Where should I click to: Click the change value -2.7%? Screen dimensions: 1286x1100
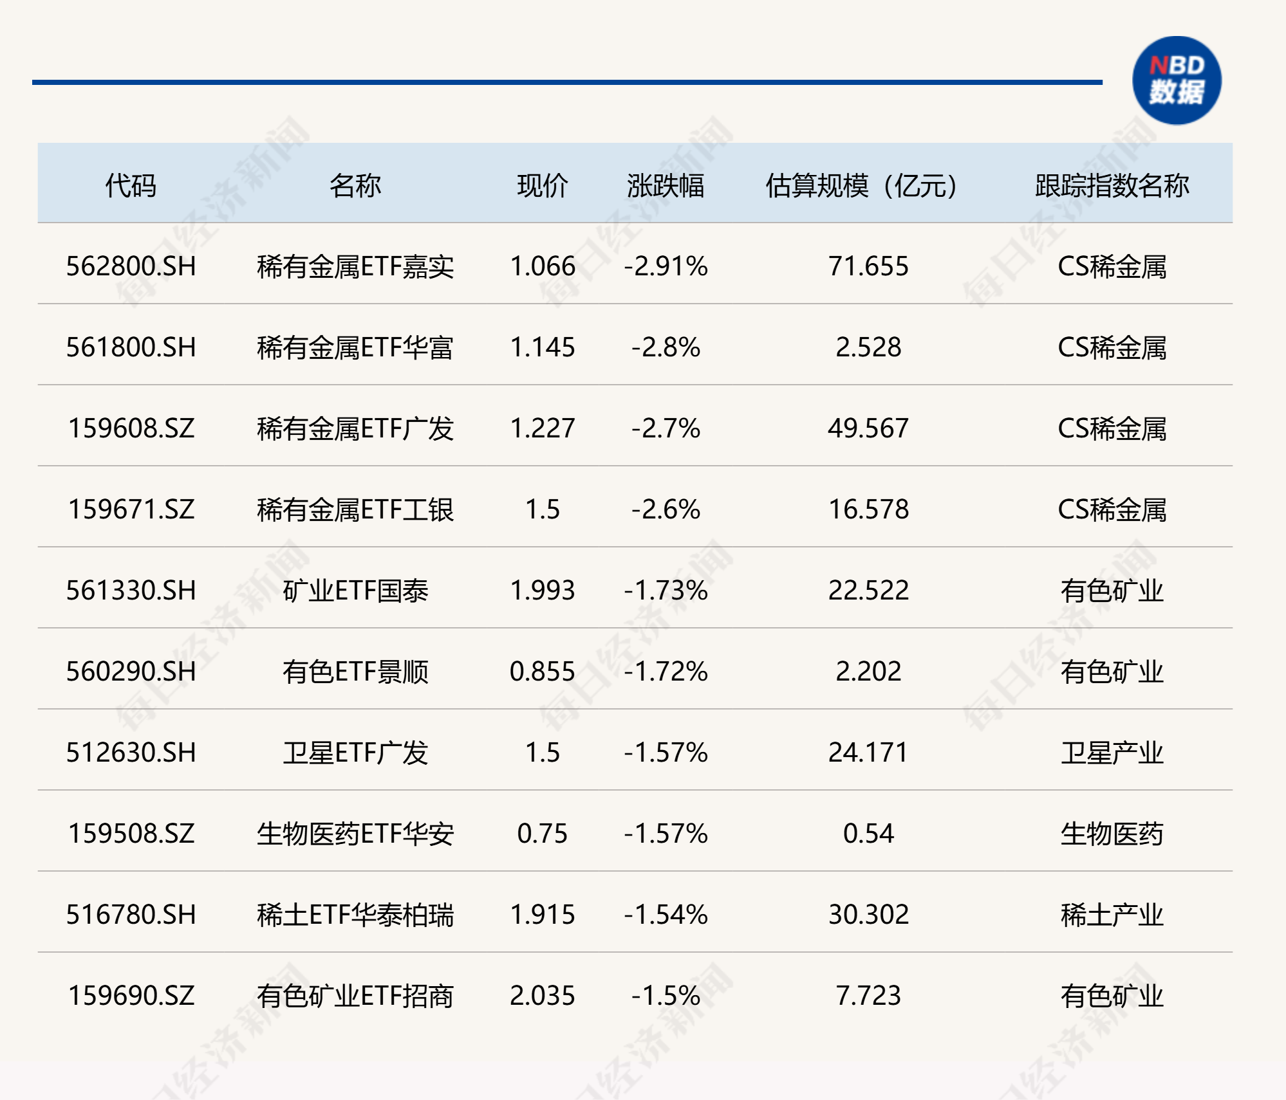[666, 428]
